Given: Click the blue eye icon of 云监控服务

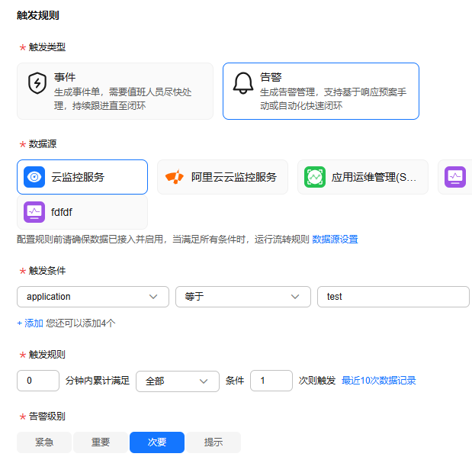Looking at the screenshot, I should (x=34, y=177).
